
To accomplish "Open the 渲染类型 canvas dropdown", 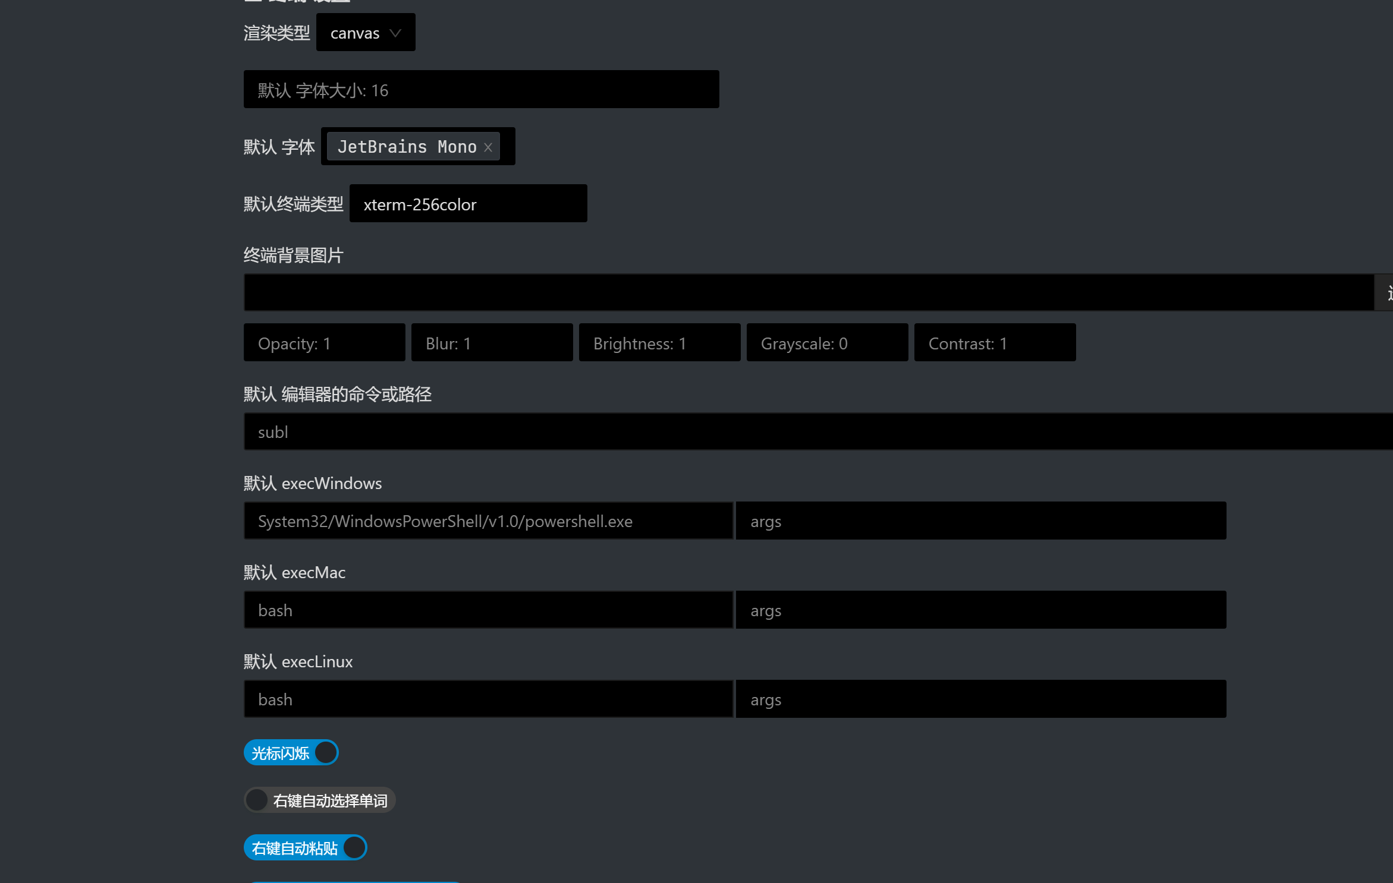I will pyautogui.click(x=366, y=33).
